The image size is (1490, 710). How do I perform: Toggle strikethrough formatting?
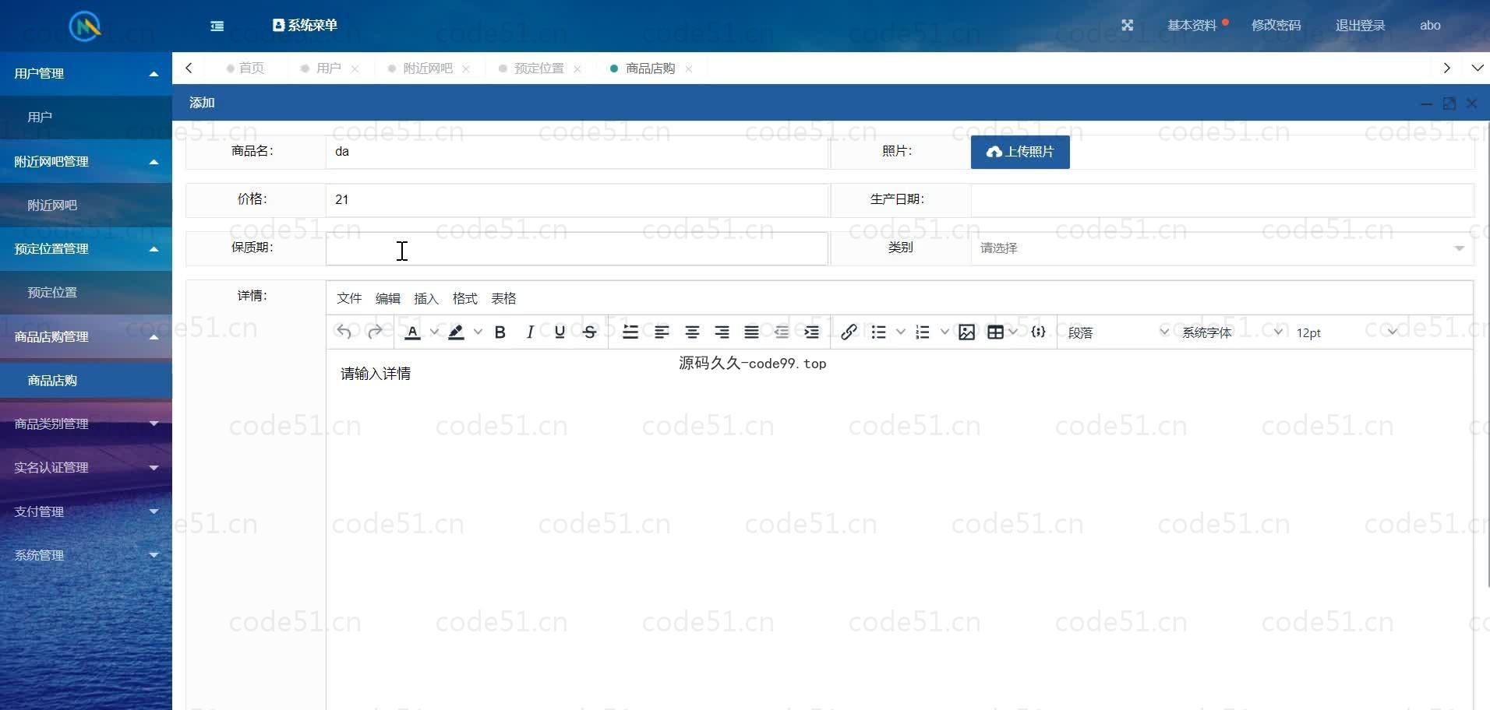pos(590,332)
